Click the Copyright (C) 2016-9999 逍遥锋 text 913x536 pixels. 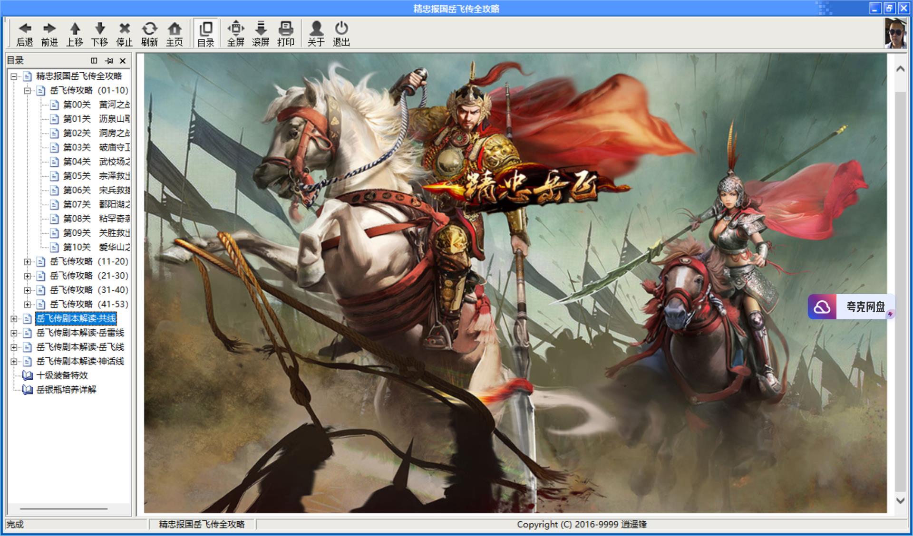tap(582, 524)
